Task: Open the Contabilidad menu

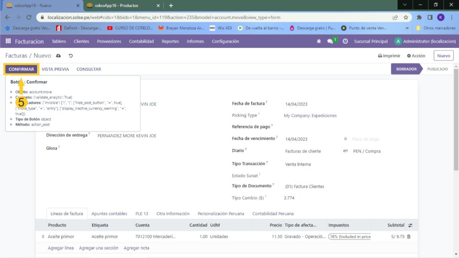Action: [141, 41]
